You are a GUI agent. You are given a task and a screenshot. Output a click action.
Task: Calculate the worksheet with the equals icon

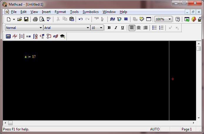126,19
